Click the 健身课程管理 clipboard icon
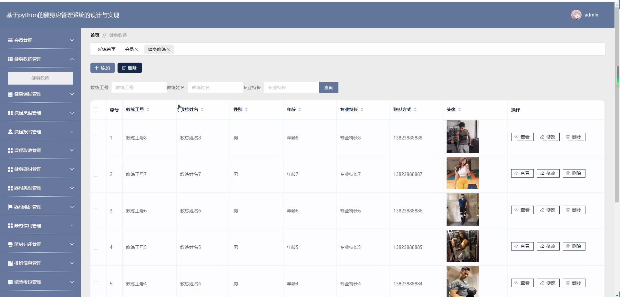Screen dimensions: 620x297 10,94
